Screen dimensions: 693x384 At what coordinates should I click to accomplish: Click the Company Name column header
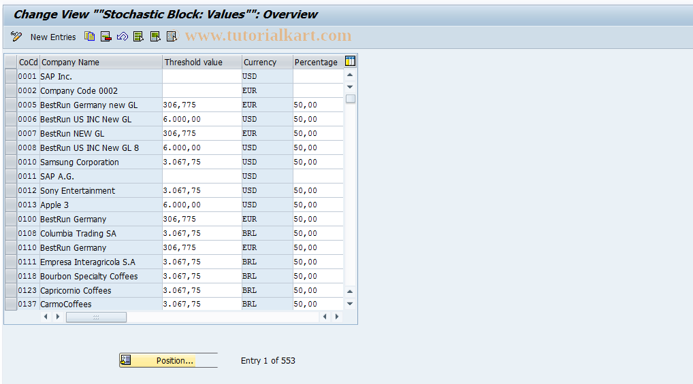click(x=101, y=63)
